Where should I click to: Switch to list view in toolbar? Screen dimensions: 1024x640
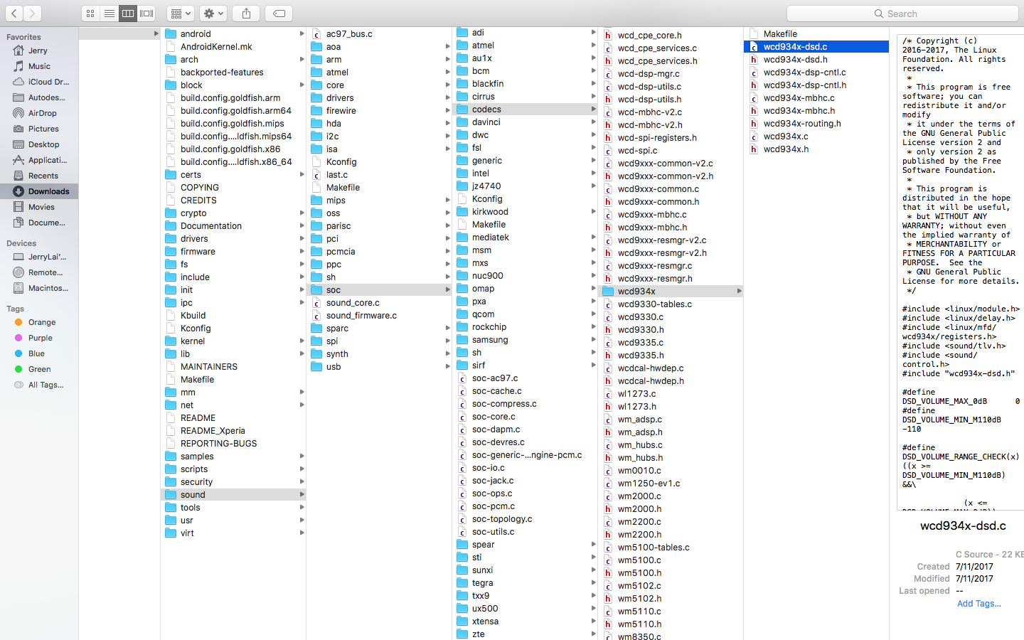pyautogui.click(x=109, y=14)
